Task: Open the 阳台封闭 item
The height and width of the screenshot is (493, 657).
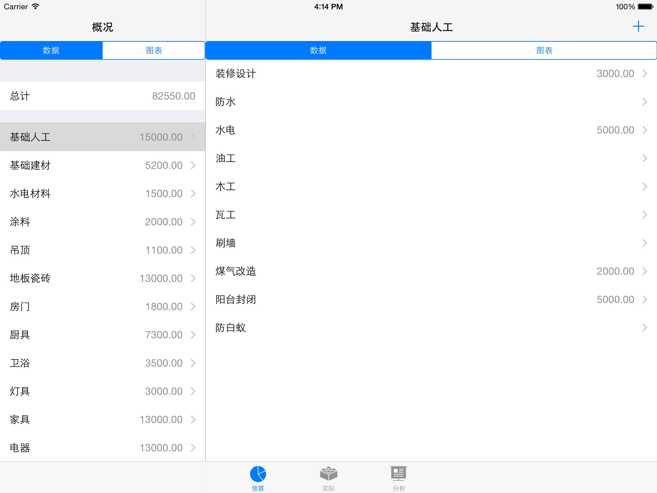Action: click(x=431, y=299)
